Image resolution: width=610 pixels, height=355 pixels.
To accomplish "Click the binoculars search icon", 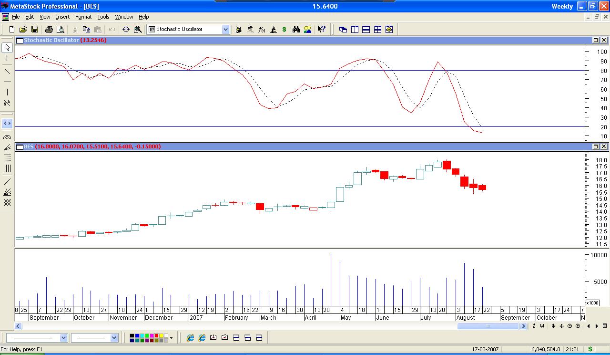I will (x=296, y=29).
